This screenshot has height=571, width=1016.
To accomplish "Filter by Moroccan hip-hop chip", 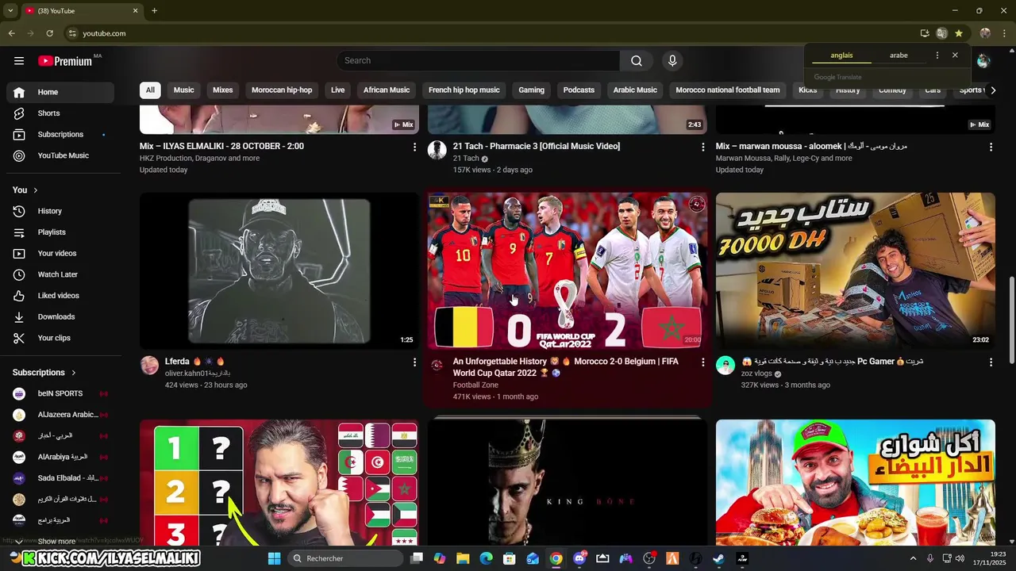I will 282,90.
